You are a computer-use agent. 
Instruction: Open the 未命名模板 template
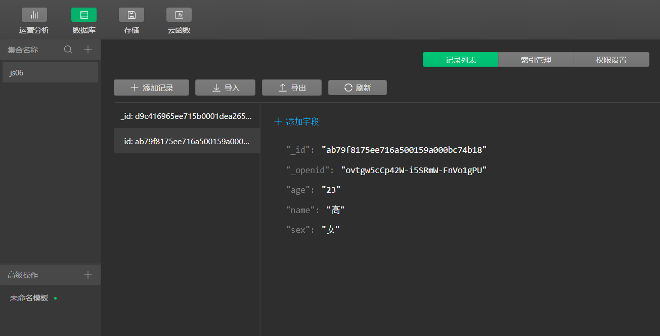click(x=29, y=298)
